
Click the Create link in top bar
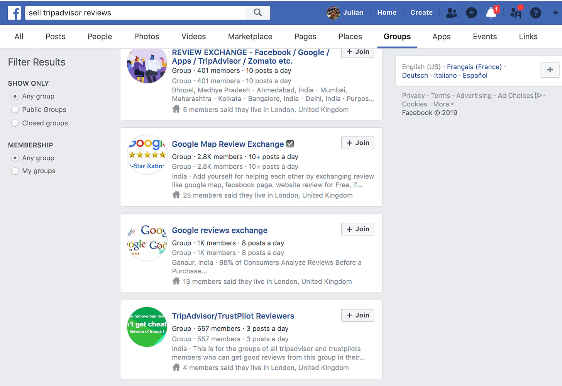tap(421, 13)
